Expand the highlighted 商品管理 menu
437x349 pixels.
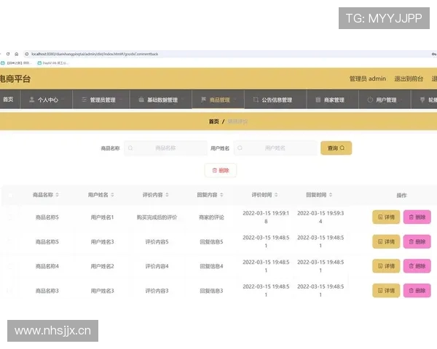tap(219, 100)
